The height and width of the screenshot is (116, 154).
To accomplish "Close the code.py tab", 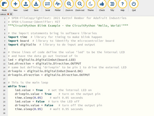I will (11, 14).
